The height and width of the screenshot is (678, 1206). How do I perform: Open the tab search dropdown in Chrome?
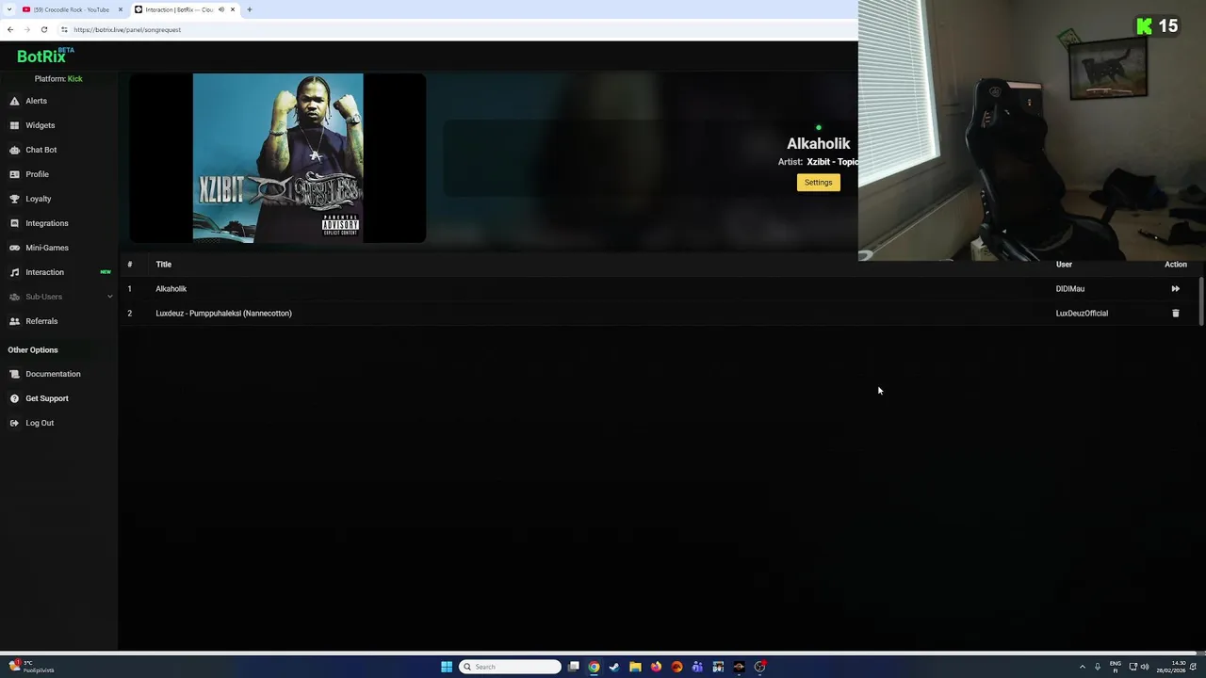9,9
